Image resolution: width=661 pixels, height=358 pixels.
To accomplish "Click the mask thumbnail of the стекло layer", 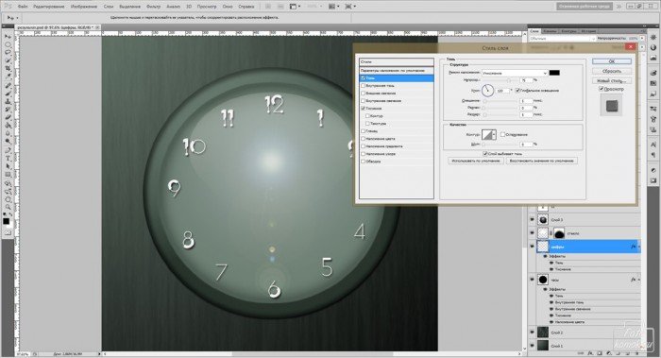I will [559, 233].
